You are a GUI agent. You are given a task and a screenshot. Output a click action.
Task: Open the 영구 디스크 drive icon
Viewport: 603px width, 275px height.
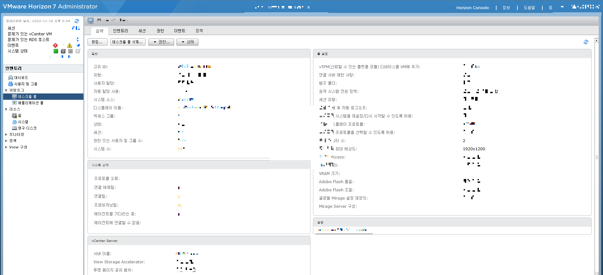pyautogui.click(x=15, y=128)
